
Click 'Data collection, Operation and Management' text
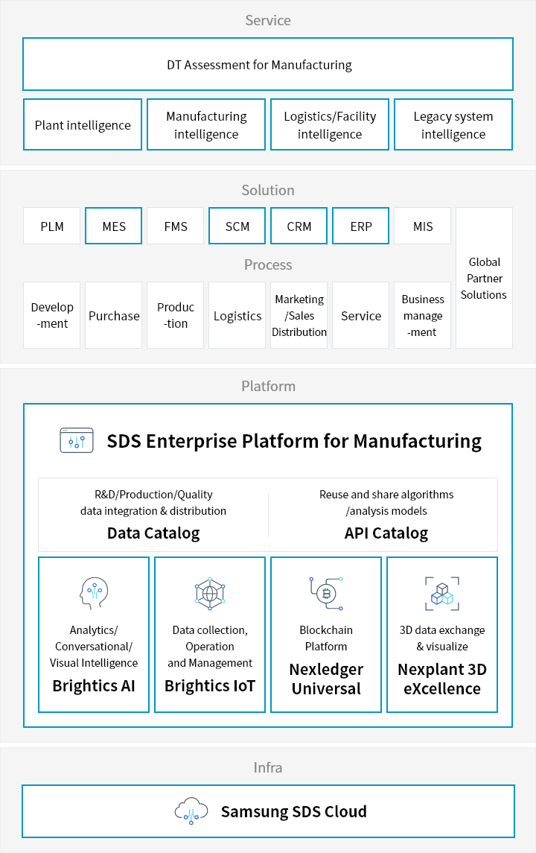(210, 647)
